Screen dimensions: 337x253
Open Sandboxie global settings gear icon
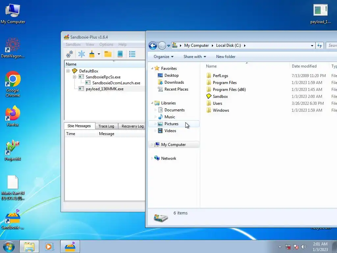click(69, 54)
